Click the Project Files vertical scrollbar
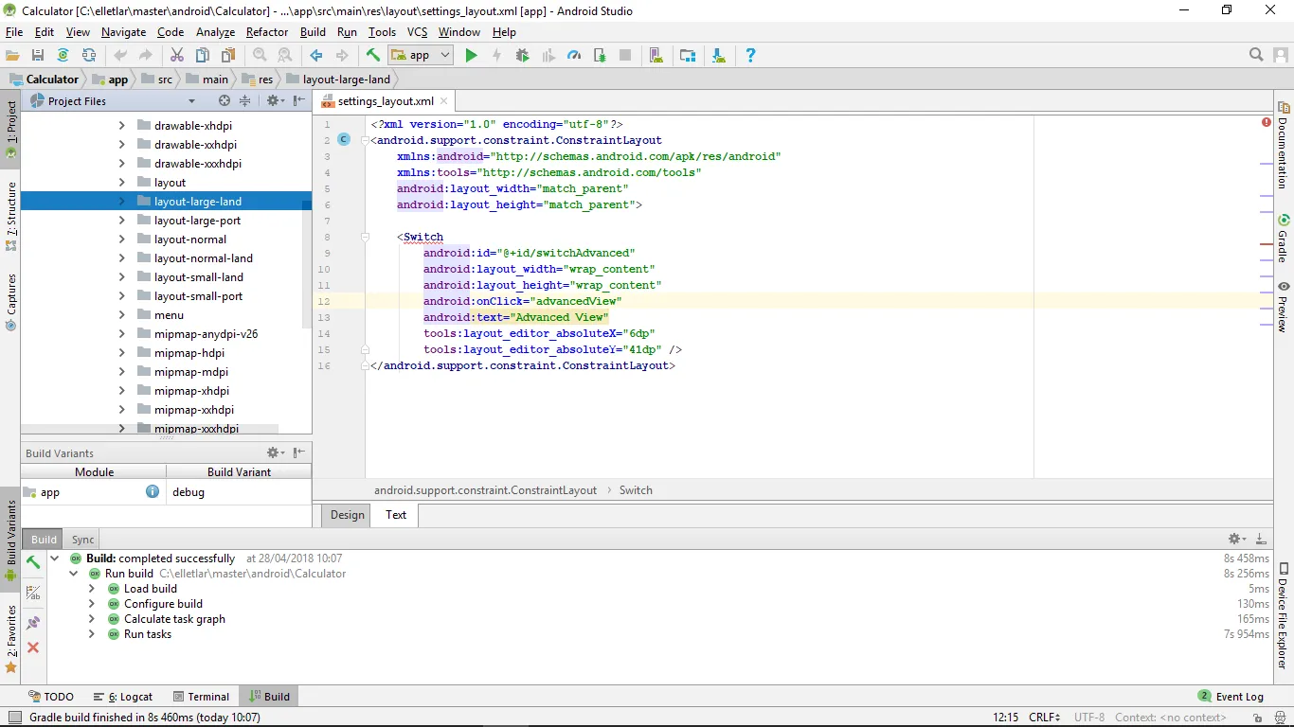The image size is (1294, 727). (306, 265)
